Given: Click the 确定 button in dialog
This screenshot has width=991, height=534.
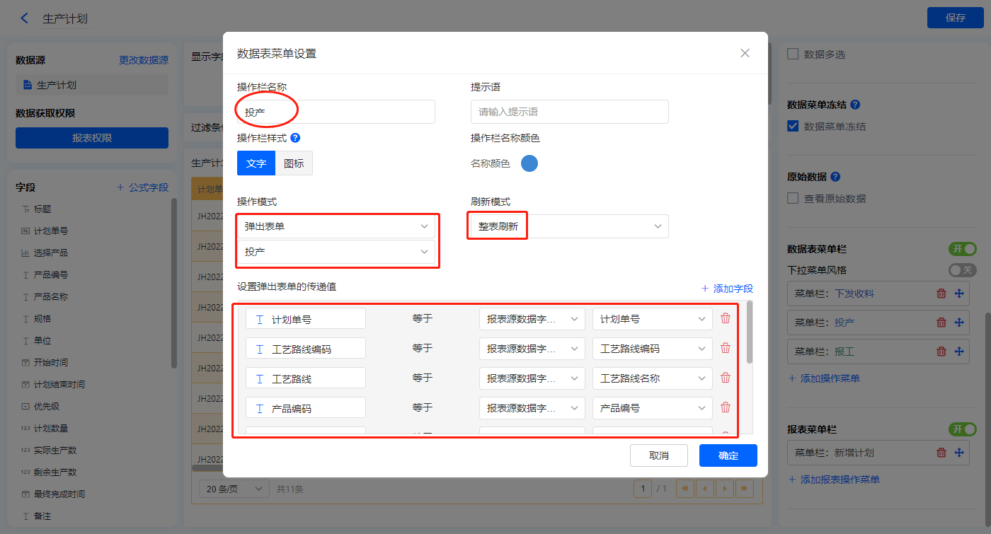Looking at the screenshot, I should pyautogui.click(x=728, y=455).
